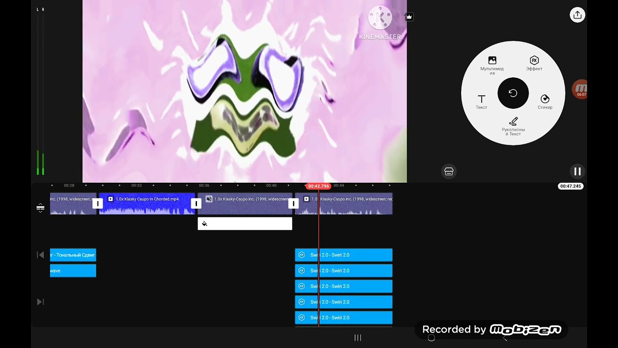Open the transition marker before Chorded.mp4 clip

(98, 204)
